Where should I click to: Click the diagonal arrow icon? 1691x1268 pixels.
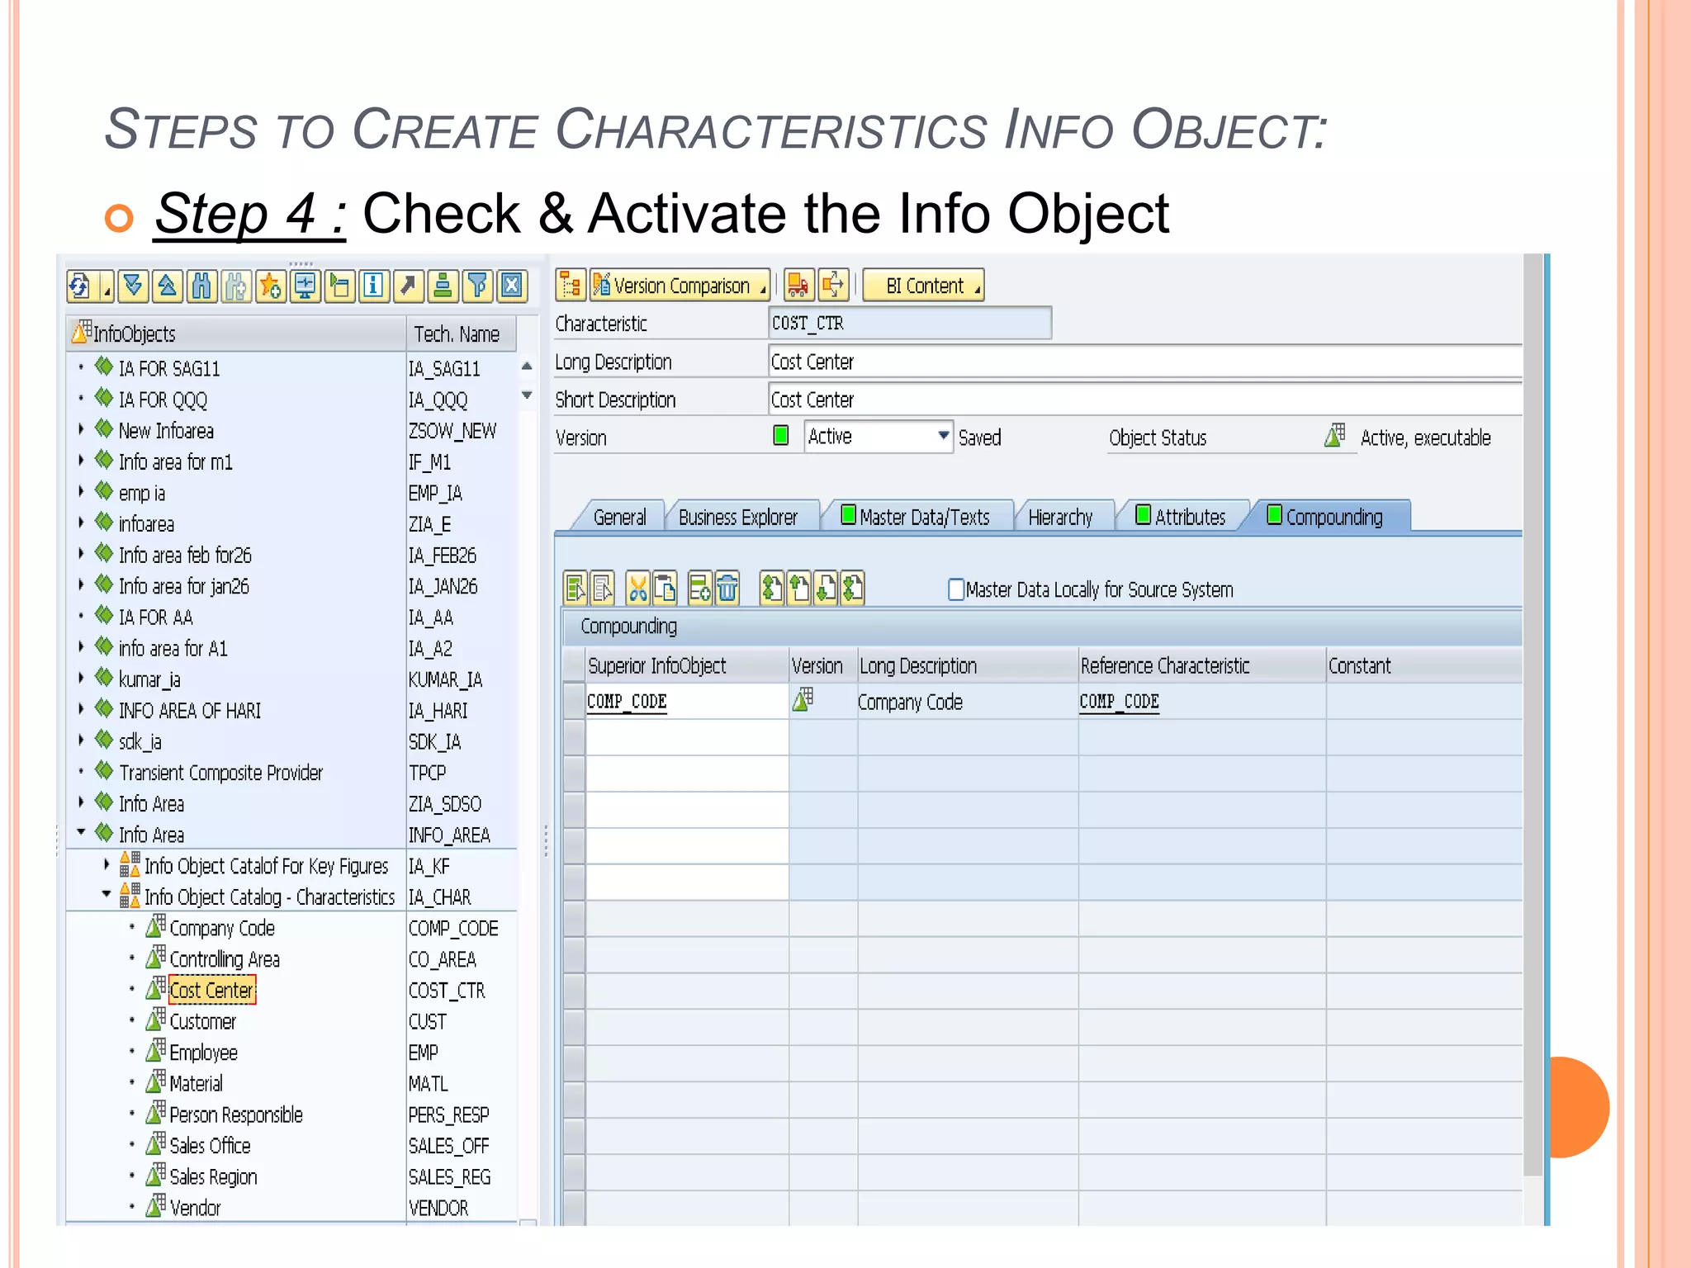click(409, 286)
